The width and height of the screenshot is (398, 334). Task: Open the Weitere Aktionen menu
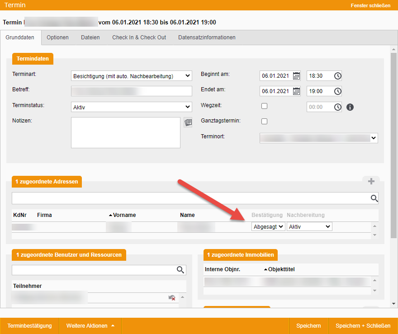point(90,326)
